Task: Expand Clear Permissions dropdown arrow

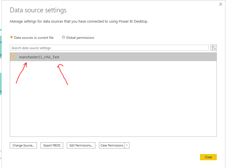Action: pyautogui.click(x=127, y=145)
